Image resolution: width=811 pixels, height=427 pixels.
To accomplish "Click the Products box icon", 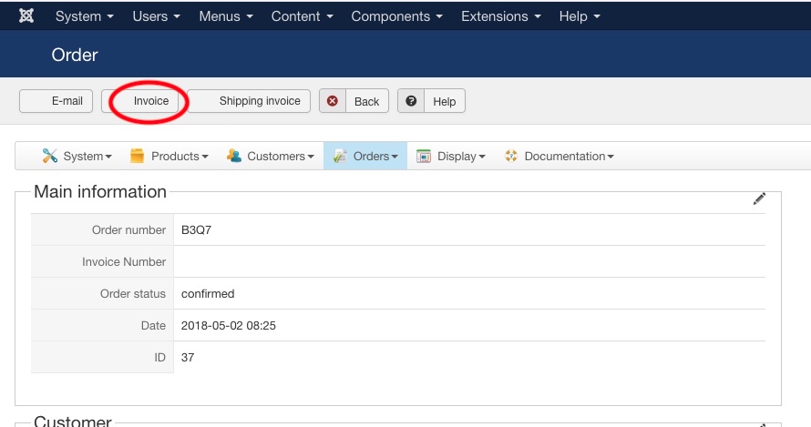I will point(138,156).
